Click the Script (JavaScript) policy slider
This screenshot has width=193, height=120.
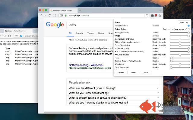click(180, 45)
